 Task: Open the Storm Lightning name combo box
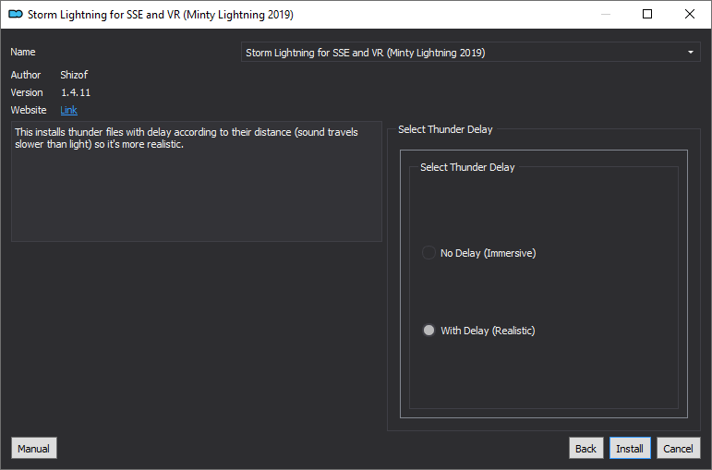(x=470, y=53)
